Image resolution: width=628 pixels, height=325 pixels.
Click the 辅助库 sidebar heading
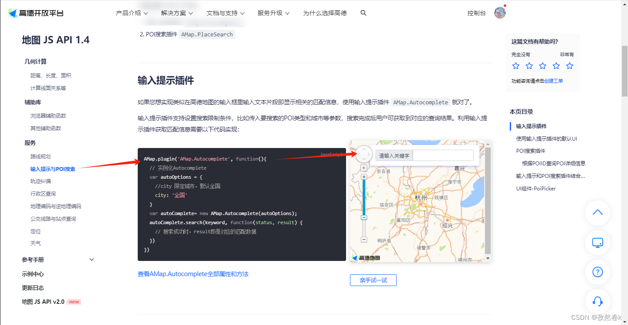(33, 102)
